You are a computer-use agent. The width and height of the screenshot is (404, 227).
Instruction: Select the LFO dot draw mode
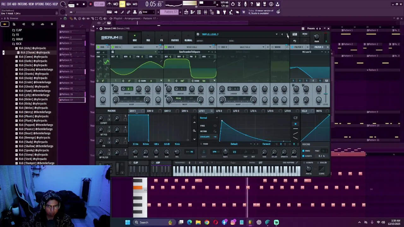click(295, 124)
